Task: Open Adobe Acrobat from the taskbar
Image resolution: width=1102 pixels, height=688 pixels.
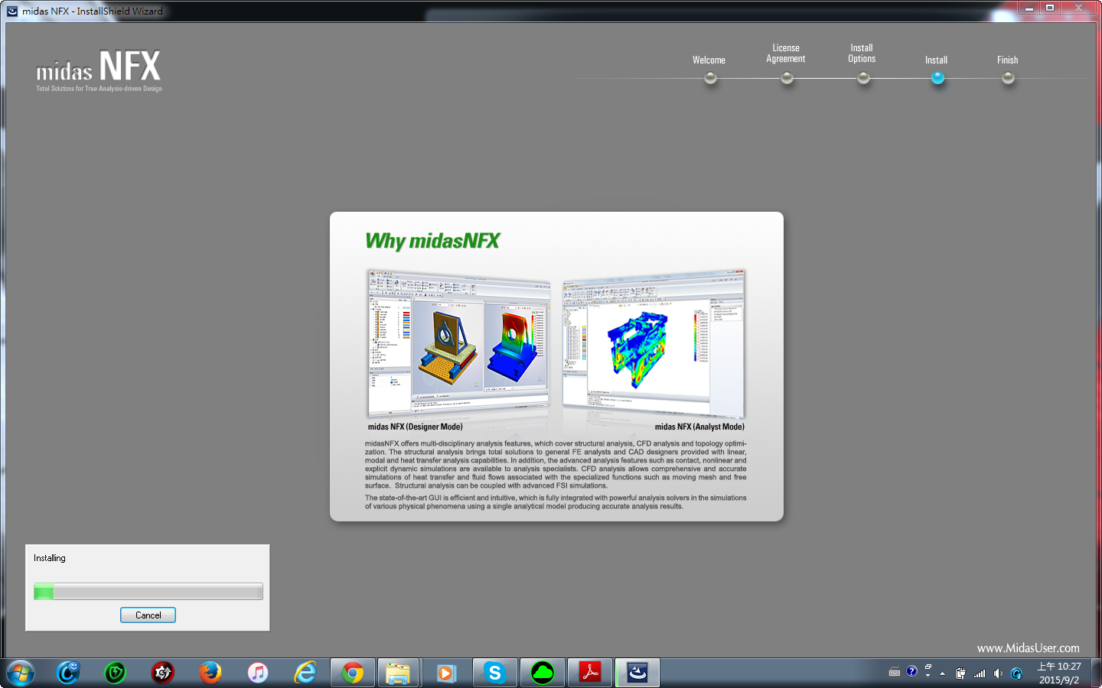Action: tap(590, 673)
